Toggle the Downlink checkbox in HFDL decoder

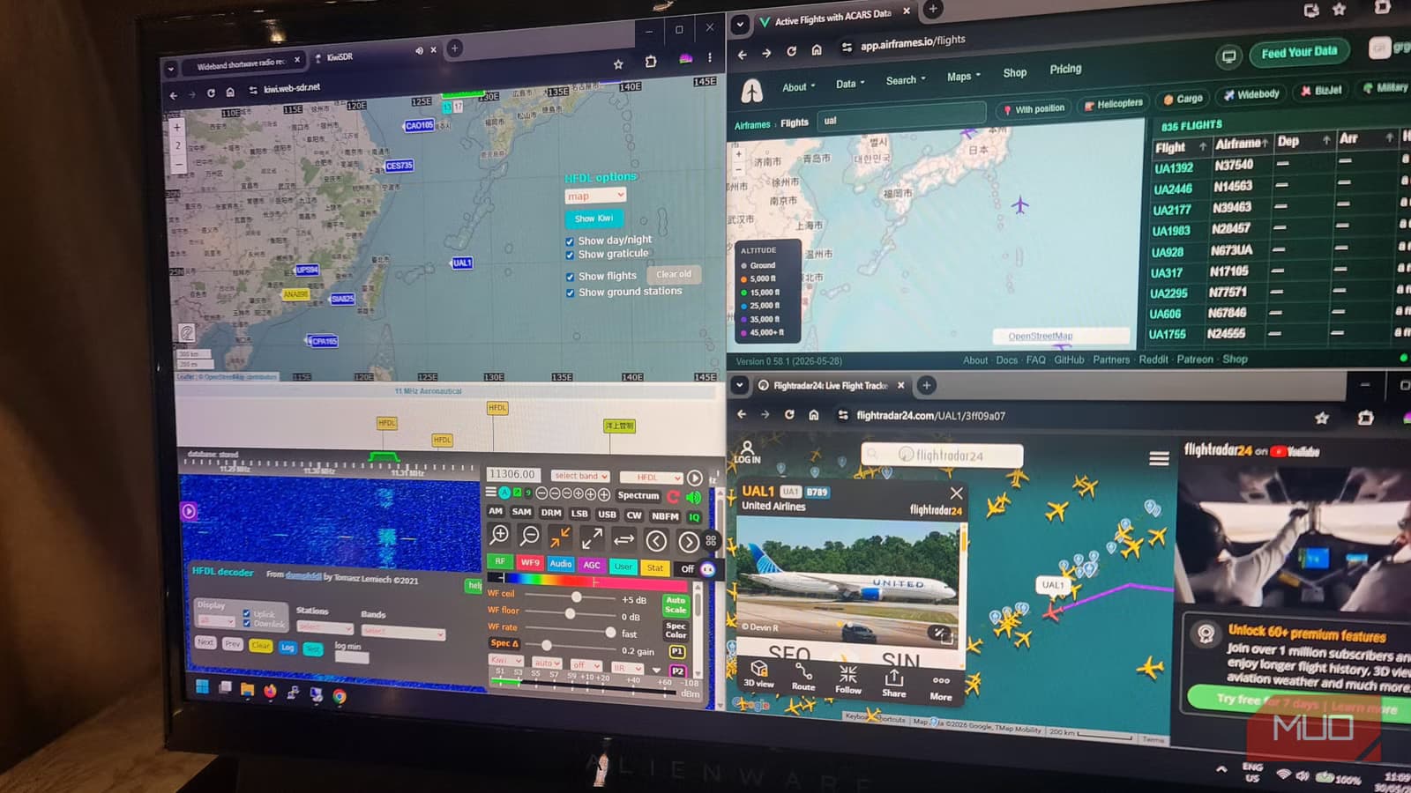tap(246, 624)
